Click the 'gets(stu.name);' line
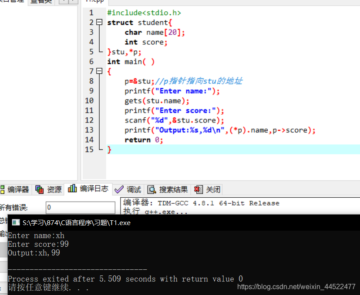This screenshot has width=360, height=295. (157, 101)
